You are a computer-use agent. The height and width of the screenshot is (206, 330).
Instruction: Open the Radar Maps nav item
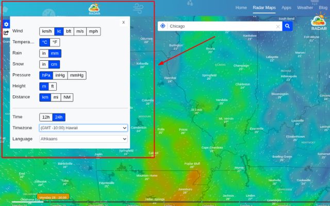coord(264,8)
